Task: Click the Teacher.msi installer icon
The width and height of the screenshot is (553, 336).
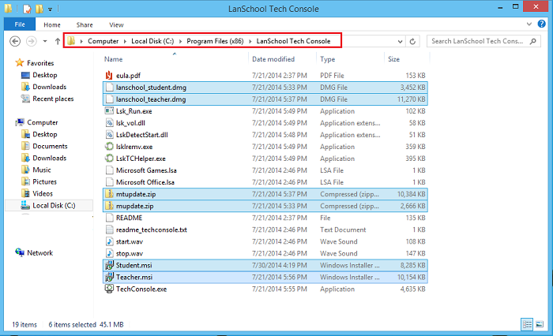Action: pyautogui.click(x=109, y=277)
